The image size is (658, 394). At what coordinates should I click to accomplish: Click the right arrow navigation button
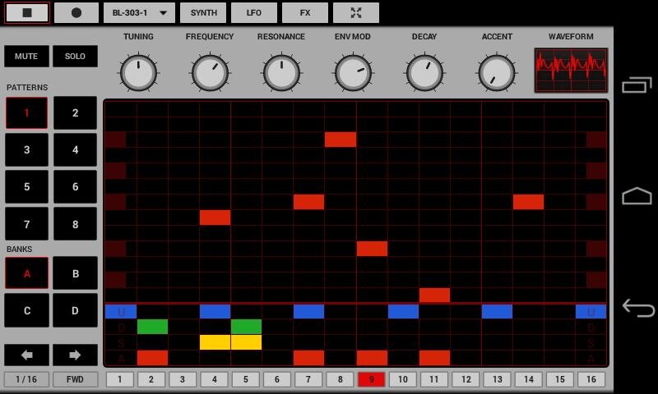75,355
